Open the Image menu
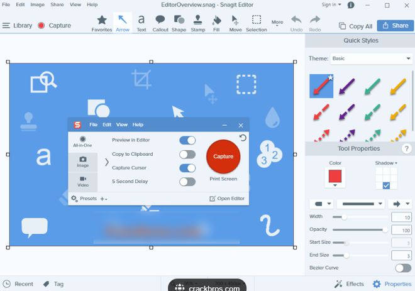415x291 pixels. click(37, 4)
